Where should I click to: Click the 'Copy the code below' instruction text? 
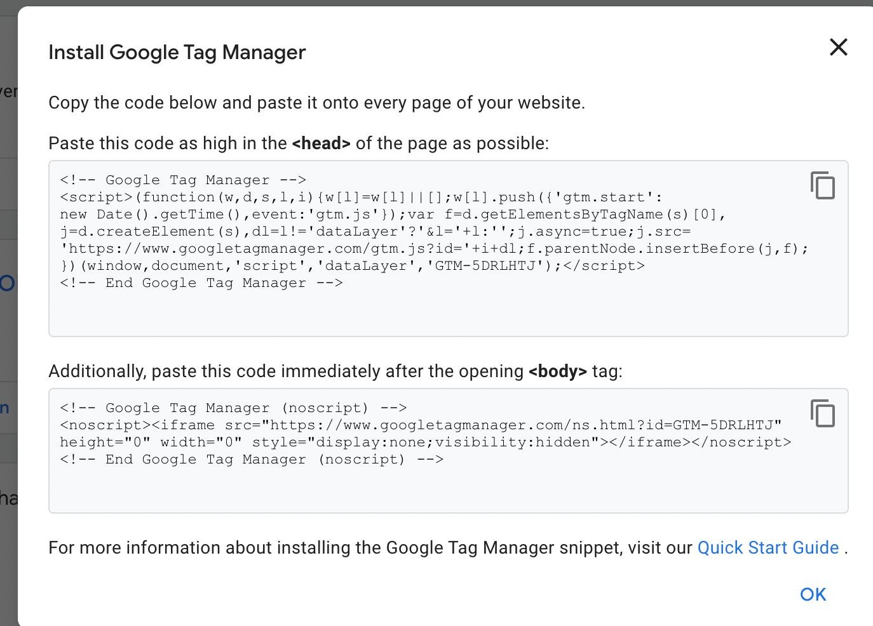click(x=316, y=103)
